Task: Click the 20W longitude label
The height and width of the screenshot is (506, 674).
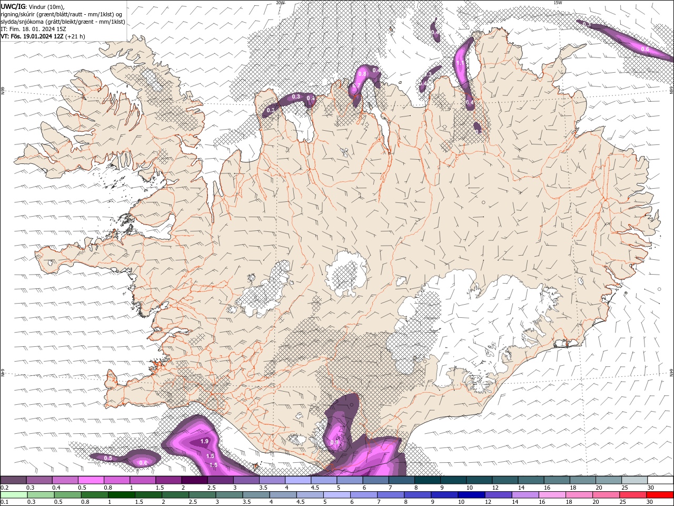Action: (280, 3)
